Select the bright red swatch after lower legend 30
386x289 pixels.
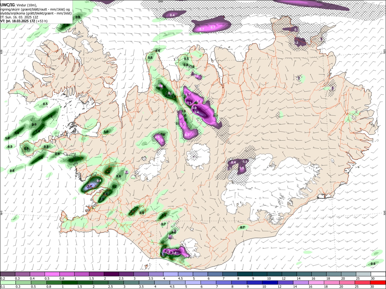point(378,283)
